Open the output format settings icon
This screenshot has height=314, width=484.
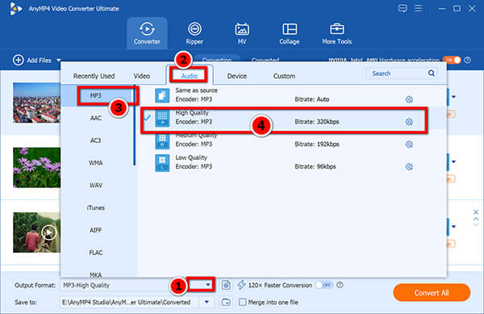226,285
